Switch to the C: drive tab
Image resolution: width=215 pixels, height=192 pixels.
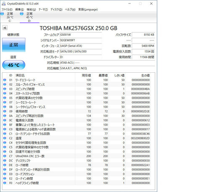[x=10, y=17]
